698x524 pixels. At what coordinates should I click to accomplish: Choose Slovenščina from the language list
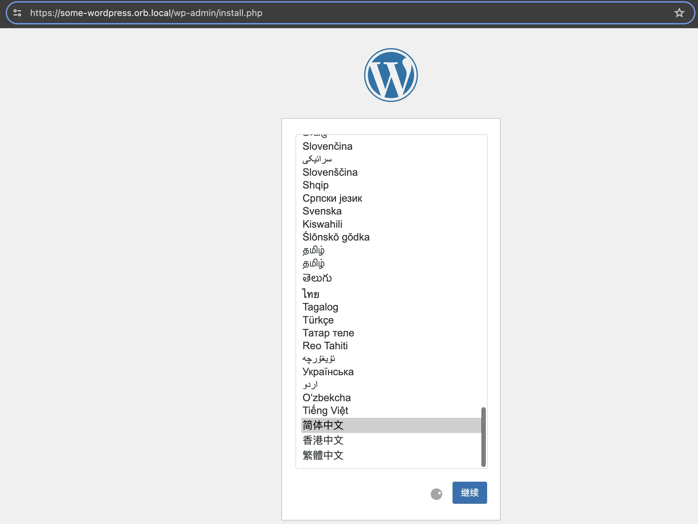391,172
